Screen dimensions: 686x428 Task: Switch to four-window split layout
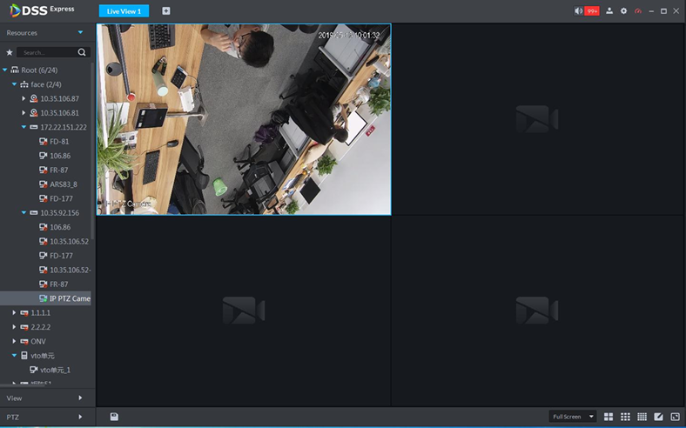[x=609, y=417]
